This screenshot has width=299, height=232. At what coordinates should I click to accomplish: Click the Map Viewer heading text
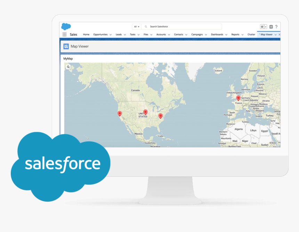click(x=80, y=46)
